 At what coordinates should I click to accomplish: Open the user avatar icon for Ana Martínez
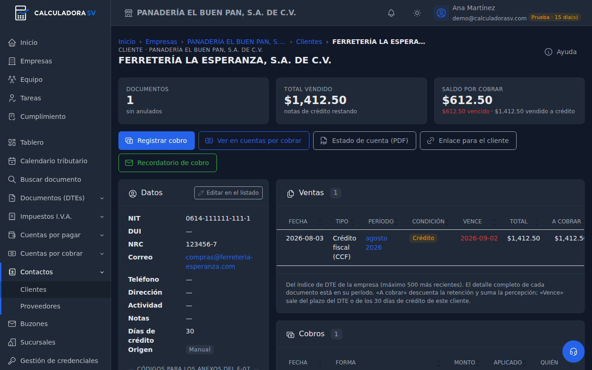(441, 13)
